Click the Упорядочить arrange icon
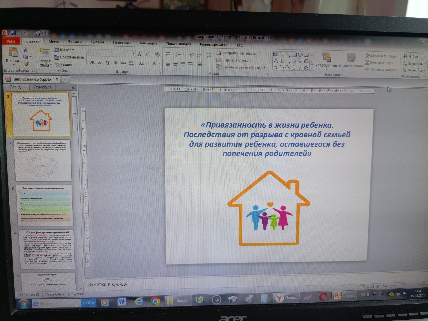428x321 pixels. [326, 59]
